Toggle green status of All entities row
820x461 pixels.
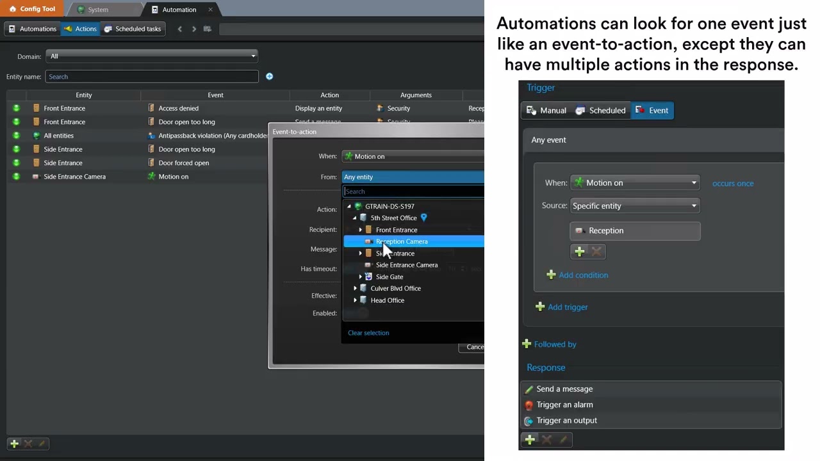(16, 136)
